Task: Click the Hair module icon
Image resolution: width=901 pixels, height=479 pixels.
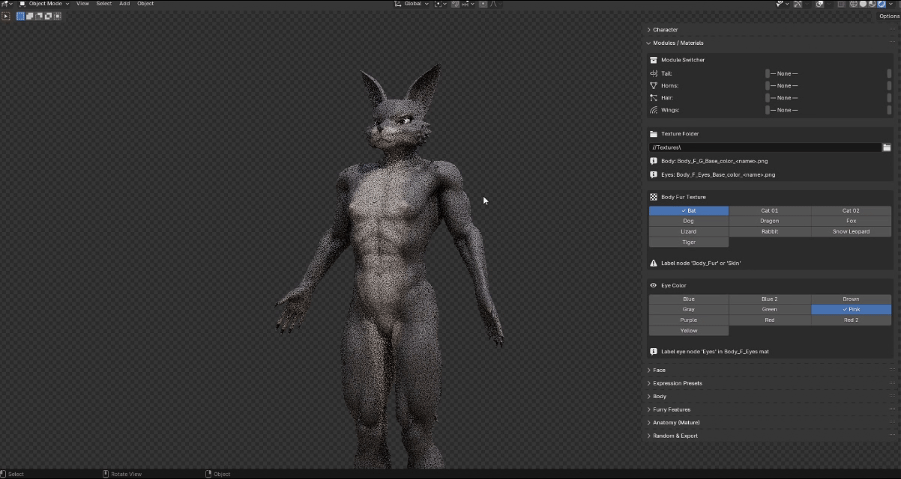Action: 654,97
